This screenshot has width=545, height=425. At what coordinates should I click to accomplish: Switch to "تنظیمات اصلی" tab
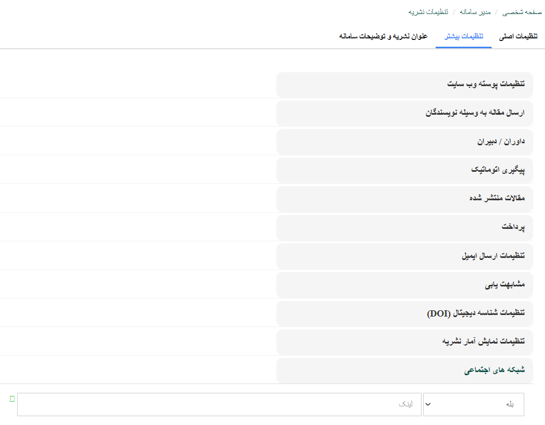click(518, 36)
